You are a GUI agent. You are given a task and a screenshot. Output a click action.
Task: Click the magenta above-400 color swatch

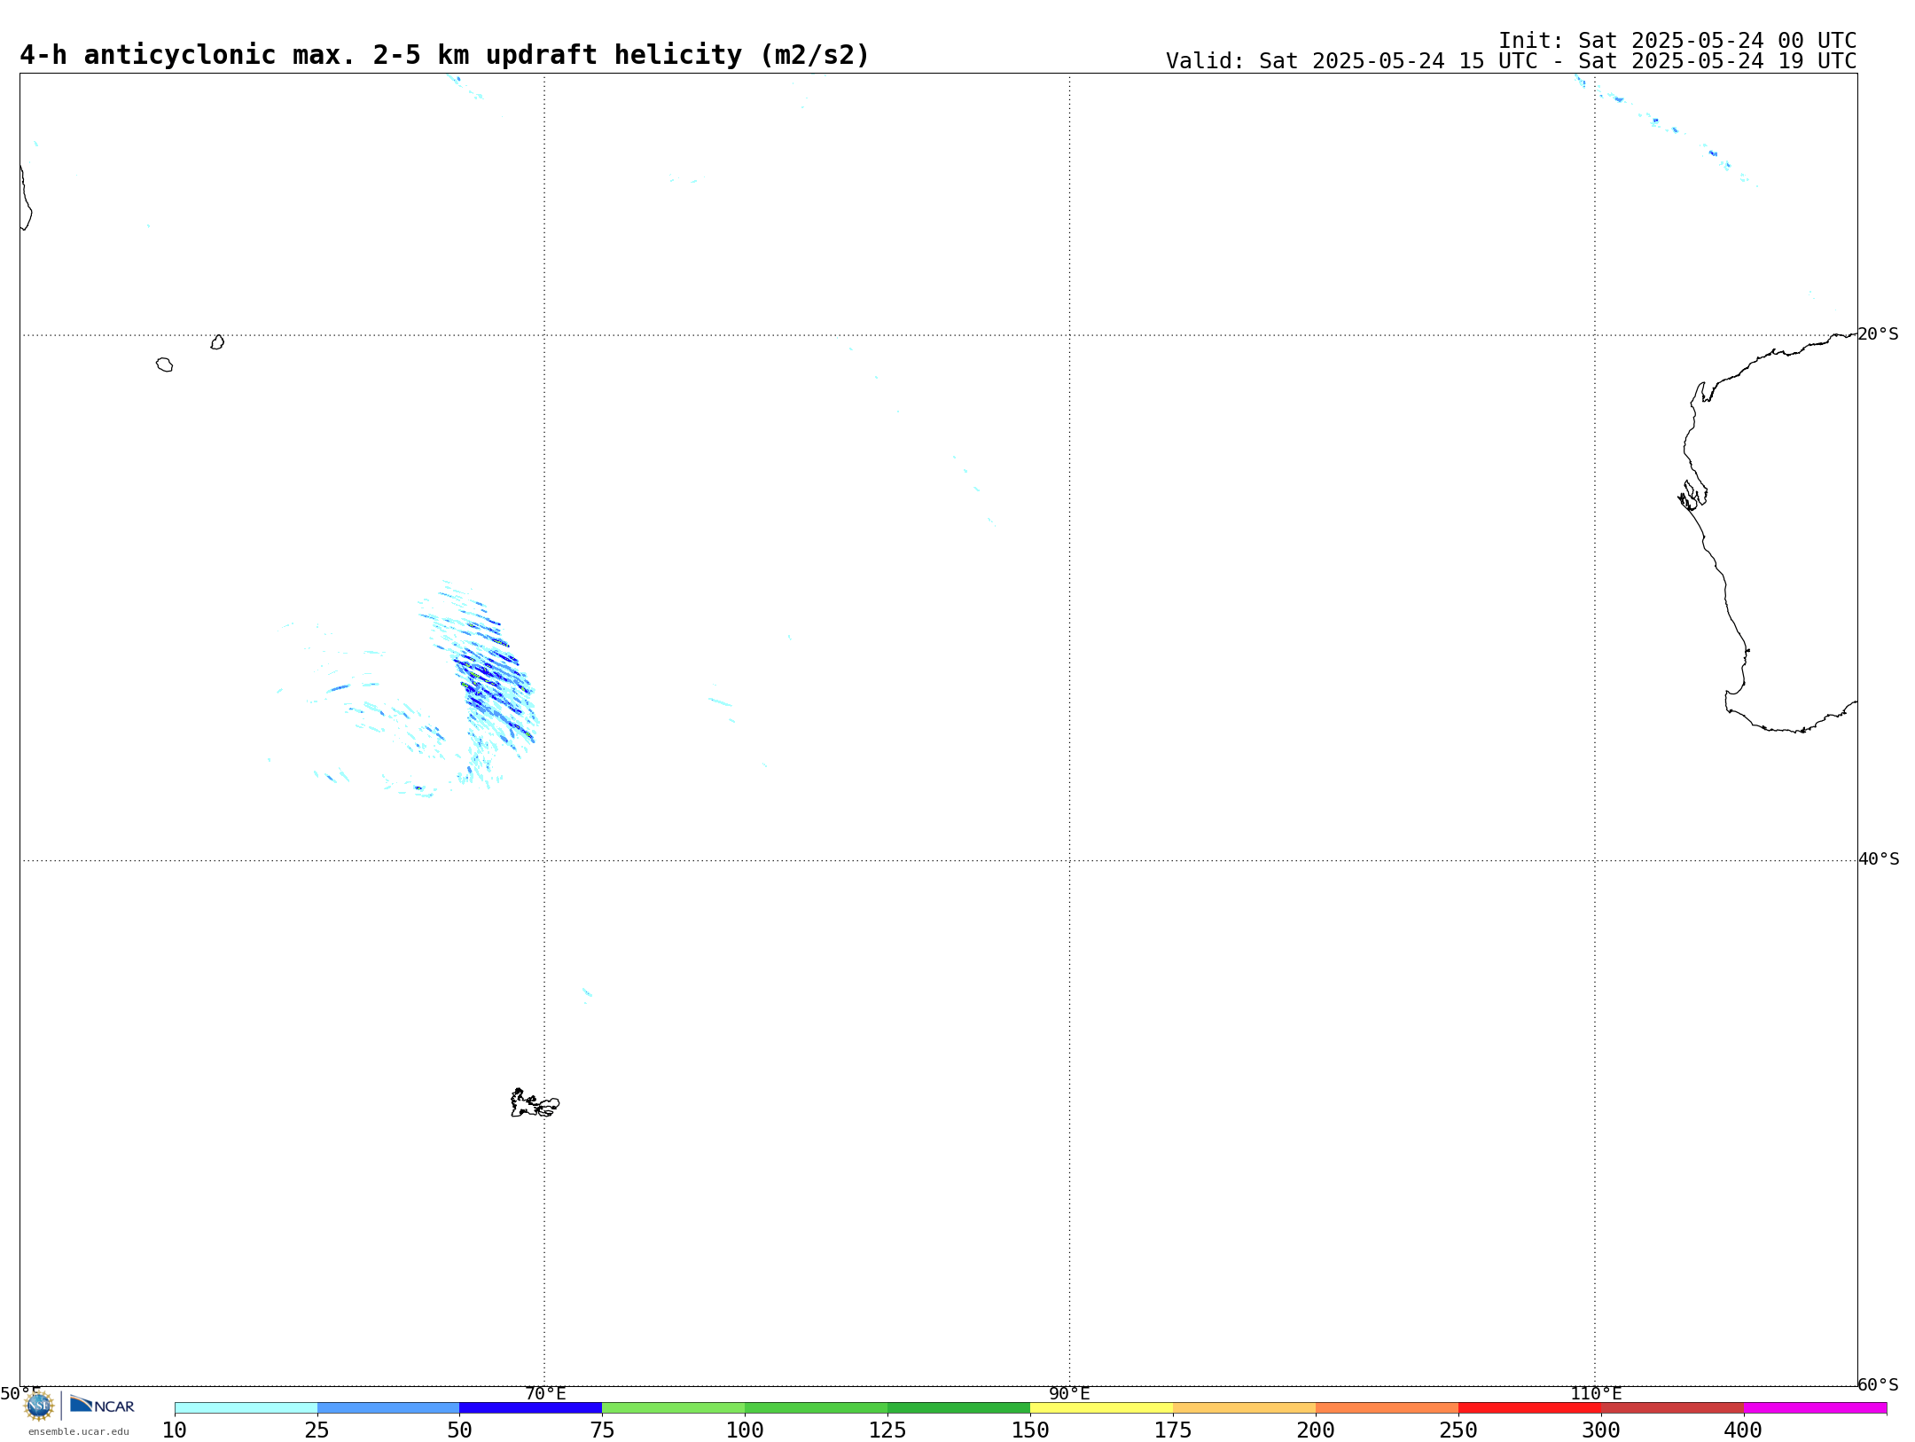tap(1816, 1408)
